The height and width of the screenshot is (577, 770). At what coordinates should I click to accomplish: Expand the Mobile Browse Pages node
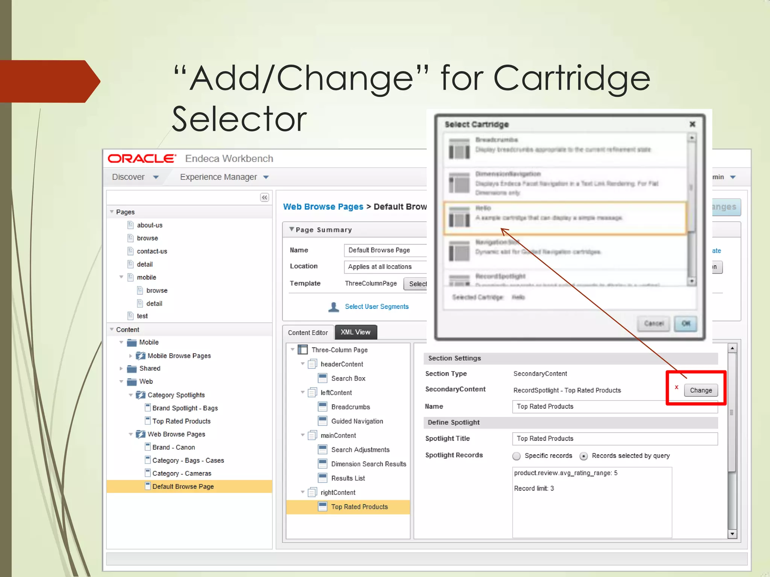point(130,356)
